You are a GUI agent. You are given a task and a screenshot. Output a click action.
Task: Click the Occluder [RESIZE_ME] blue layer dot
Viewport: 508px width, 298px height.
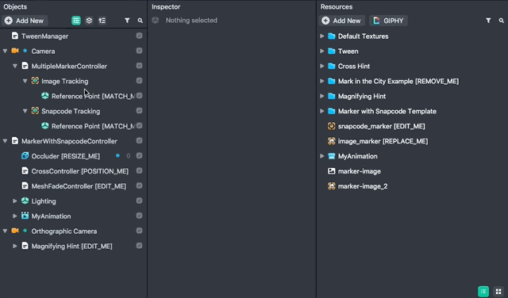pos(117,155)
